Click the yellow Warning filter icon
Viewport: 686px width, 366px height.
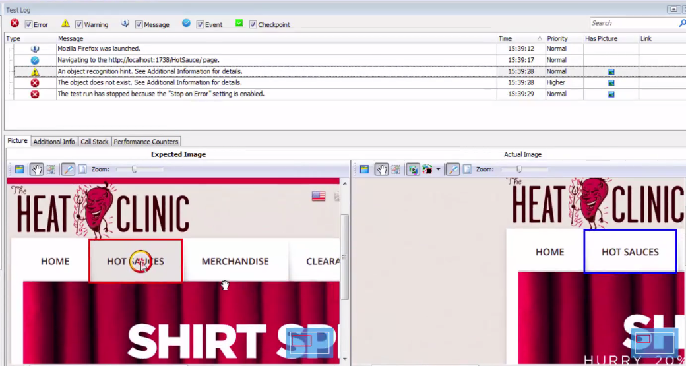point(65,24)
